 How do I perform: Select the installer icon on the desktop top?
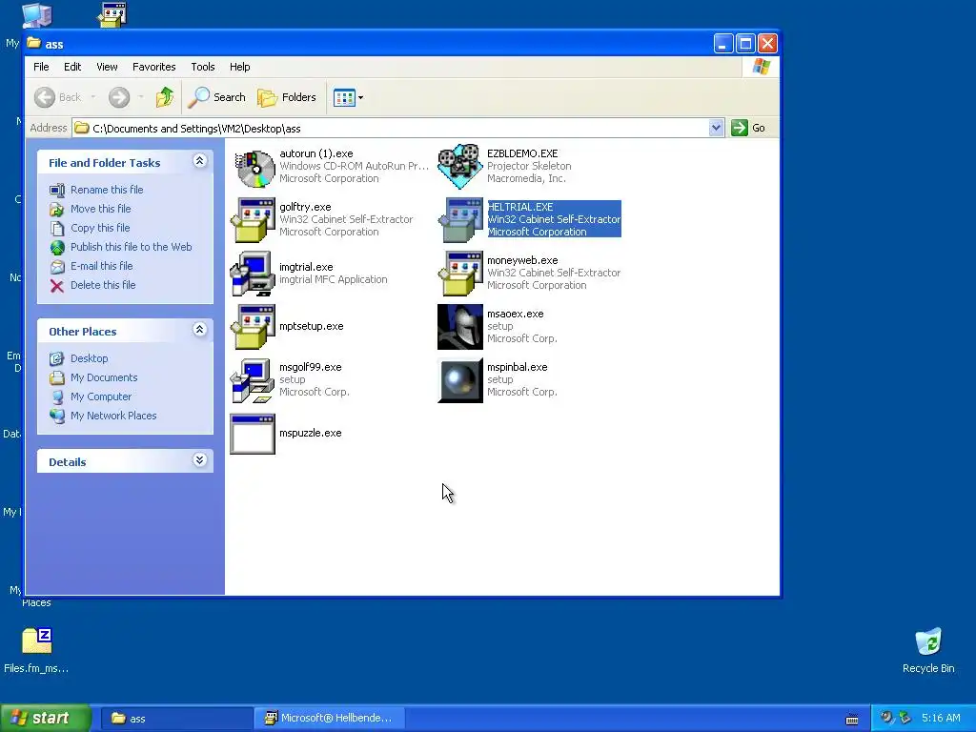pos(112,14)
